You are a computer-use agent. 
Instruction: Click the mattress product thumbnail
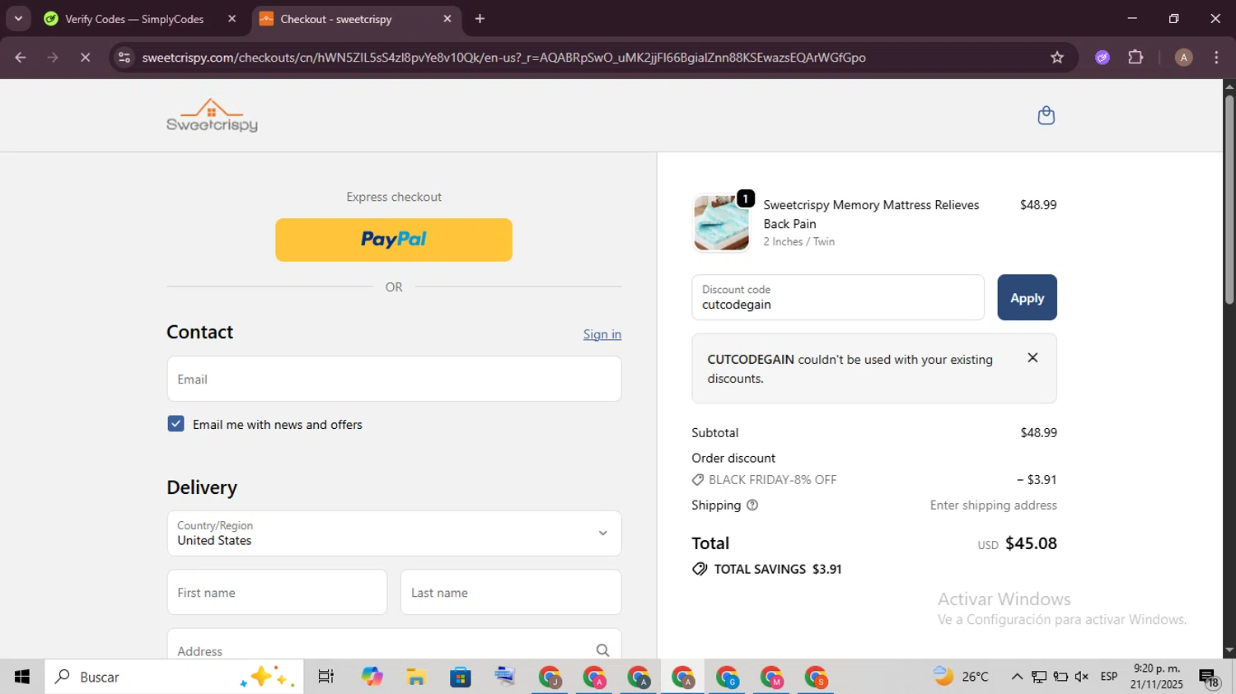pos(722,222)
